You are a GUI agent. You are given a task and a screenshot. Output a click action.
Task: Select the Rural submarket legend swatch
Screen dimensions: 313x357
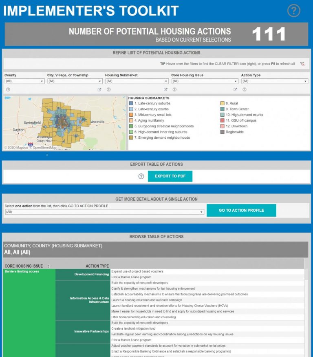pyautogui.click(x=223, y=104)
